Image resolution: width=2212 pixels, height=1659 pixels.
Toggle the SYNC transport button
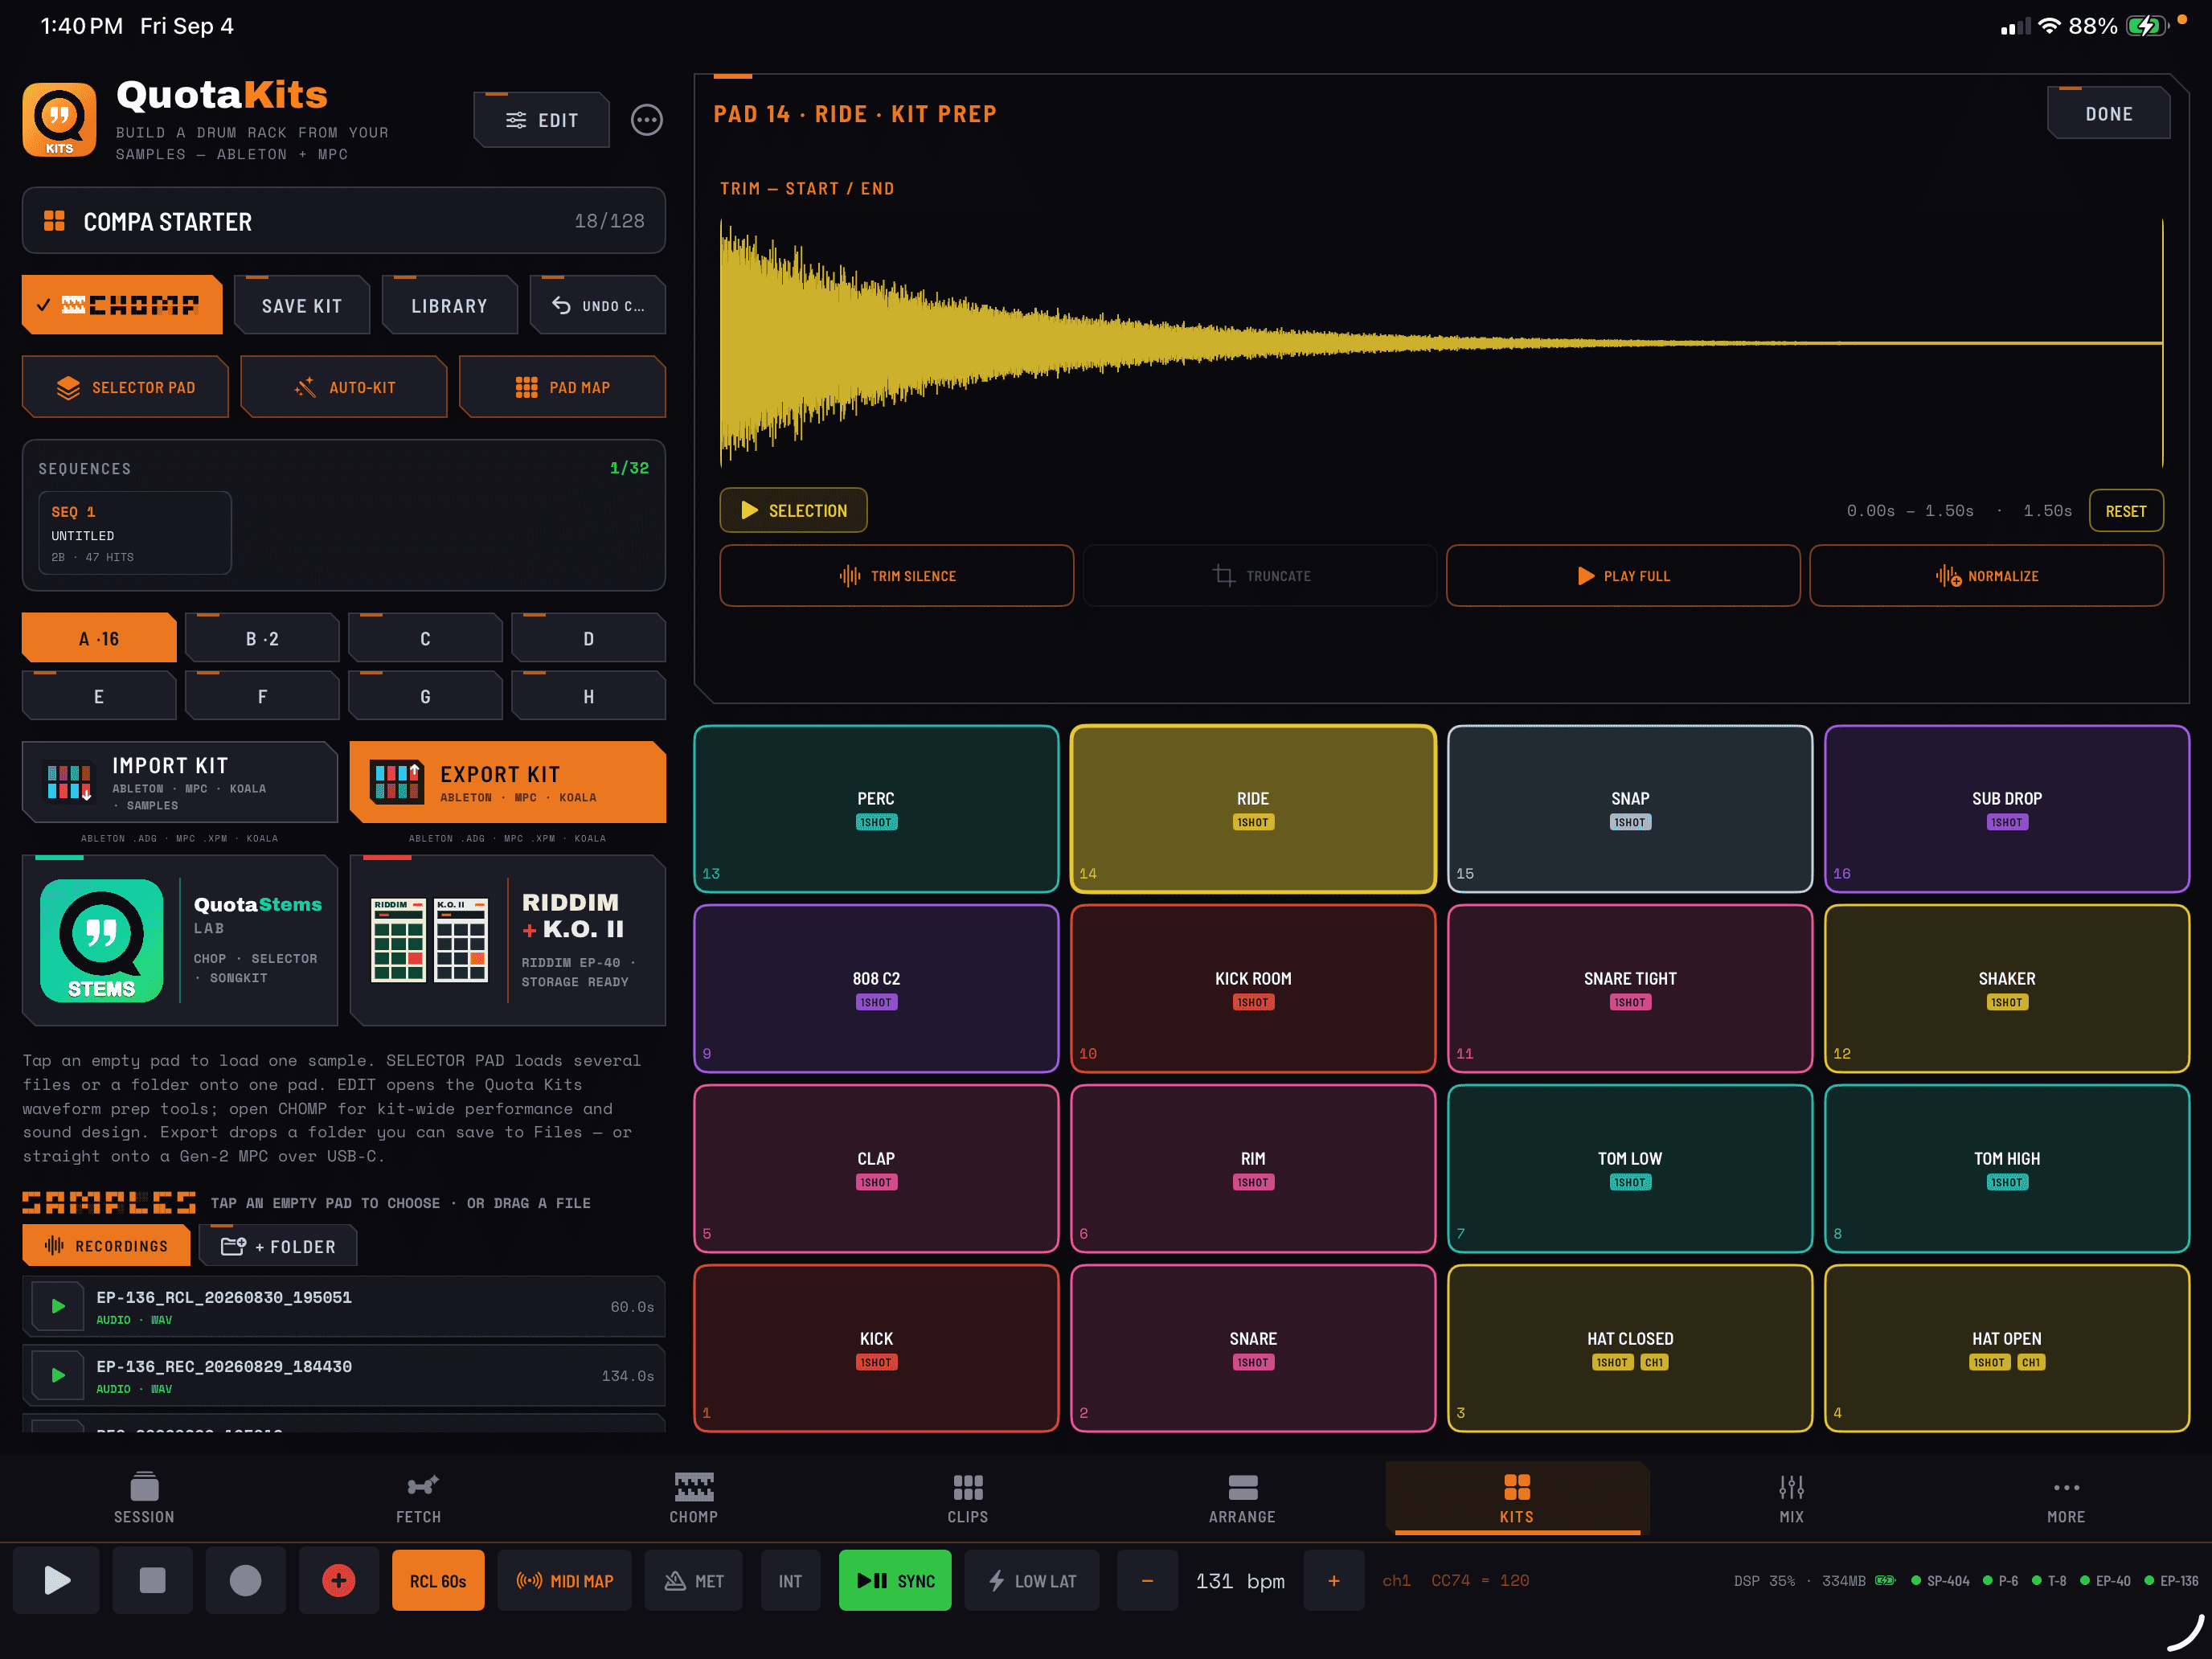tap(895, 1580)
